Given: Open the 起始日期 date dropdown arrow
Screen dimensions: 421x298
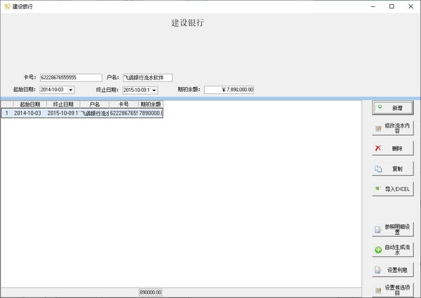Looking at the screenshot, I should point(71,90).
